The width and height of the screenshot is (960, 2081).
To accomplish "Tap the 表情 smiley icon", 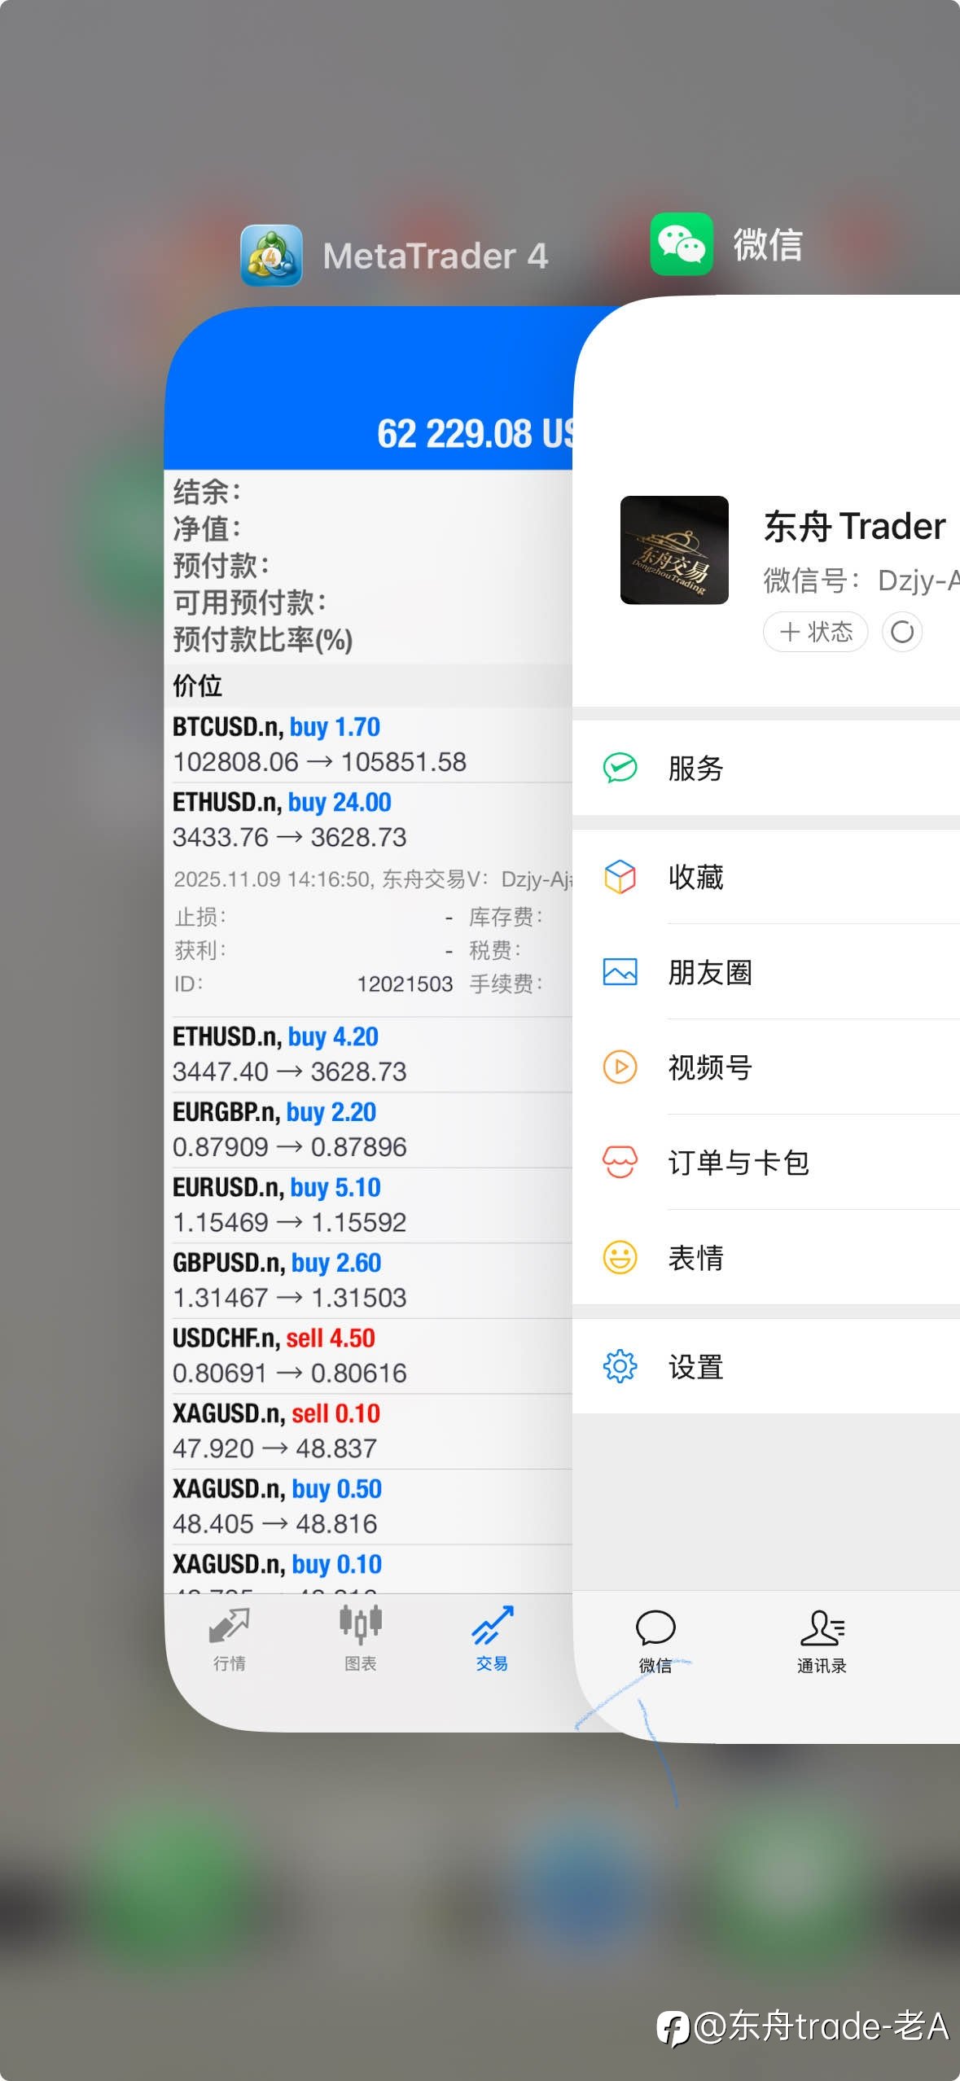I will click(x=620, y=1258).
